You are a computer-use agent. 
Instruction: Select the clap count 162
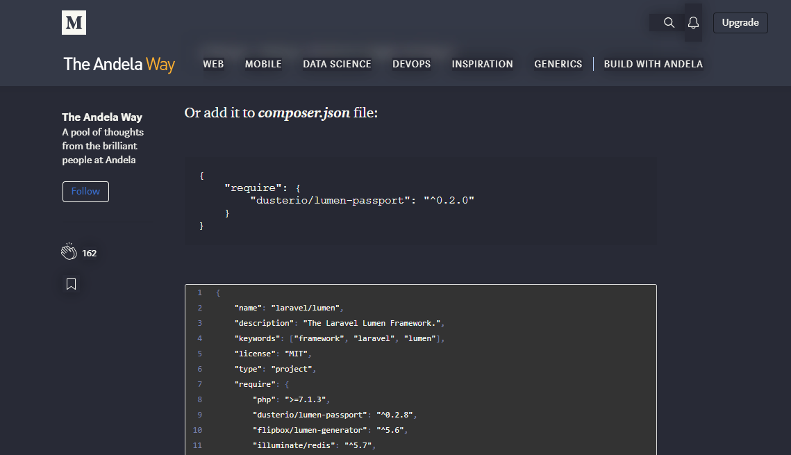click(x=90, y=253)
